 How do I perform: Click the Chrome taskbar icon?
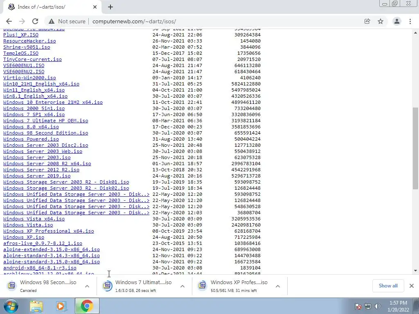pos(87,306)
